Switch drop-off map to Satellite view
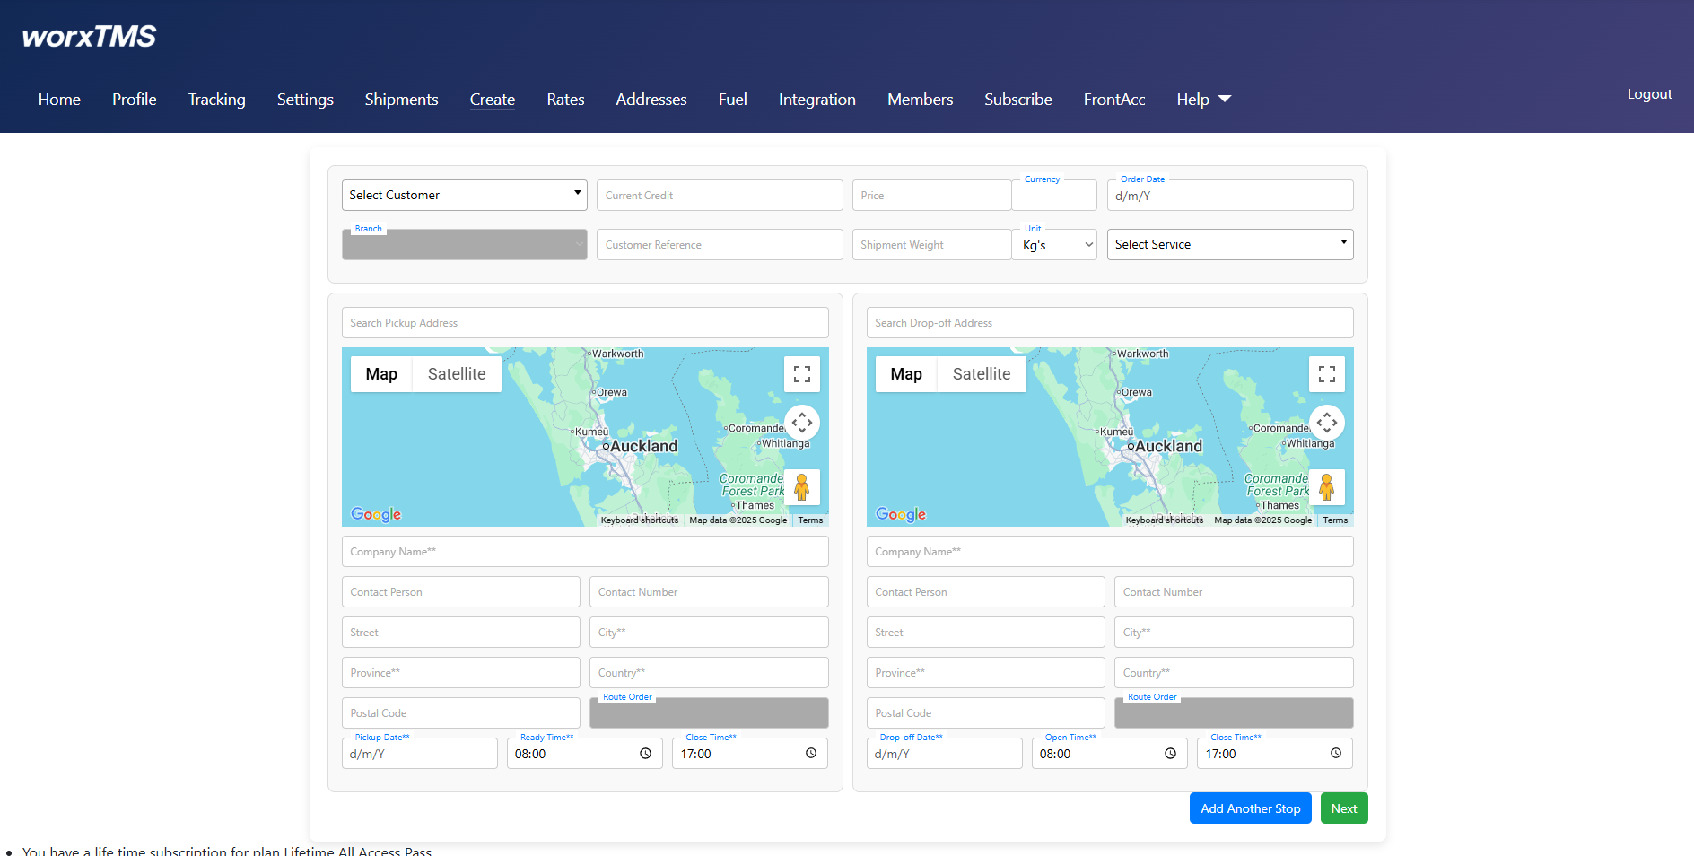The width and height of the screenshot is (1694, 856). point(981,373)
